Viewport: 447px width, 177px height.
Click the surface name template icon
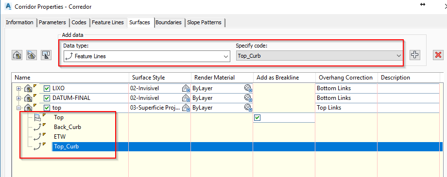[46, 55]
